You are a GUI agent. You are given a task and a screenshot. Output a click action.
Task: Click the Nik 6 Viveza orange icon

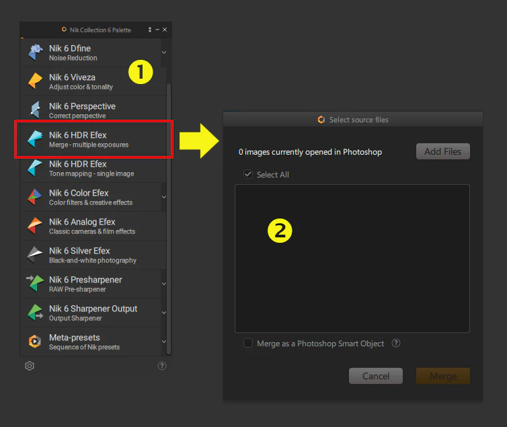[35, 81]
